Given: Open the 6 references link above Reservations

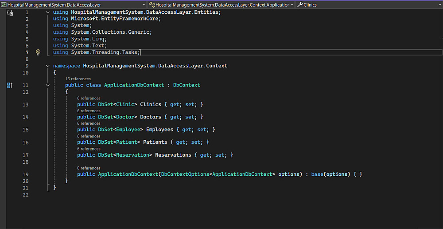Looking at the screenshot, I should [89, 149].
